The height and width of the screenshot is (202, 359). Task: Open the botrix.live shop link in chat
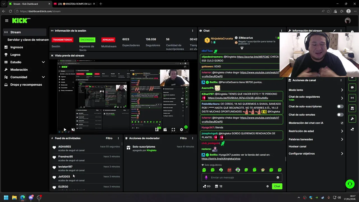pyautogui.click(x=221, y=159)
